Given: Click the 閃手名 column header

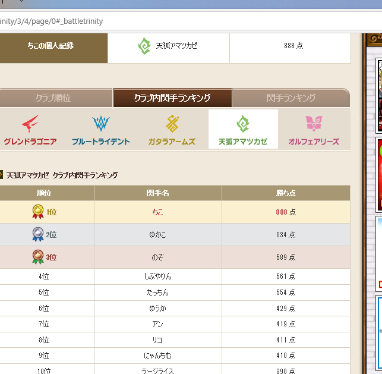Looking at the screenshot, I should (x=158, y=193).
